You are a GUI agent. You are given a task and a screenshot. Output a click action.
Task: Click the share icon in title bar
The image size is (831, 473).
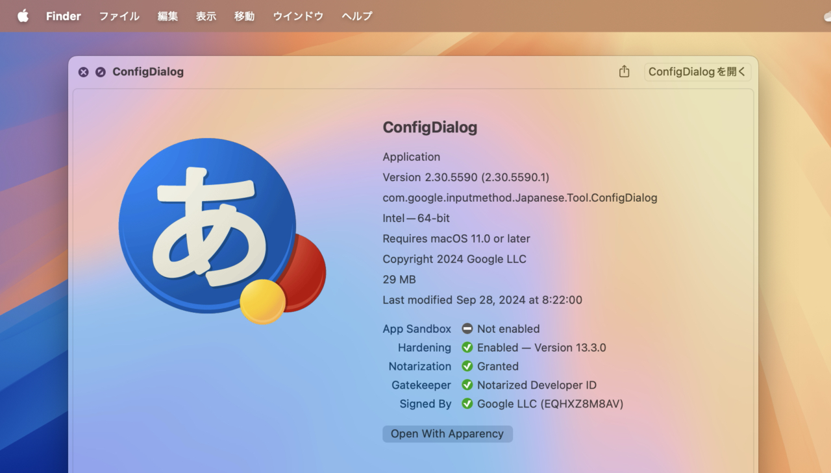624,71
